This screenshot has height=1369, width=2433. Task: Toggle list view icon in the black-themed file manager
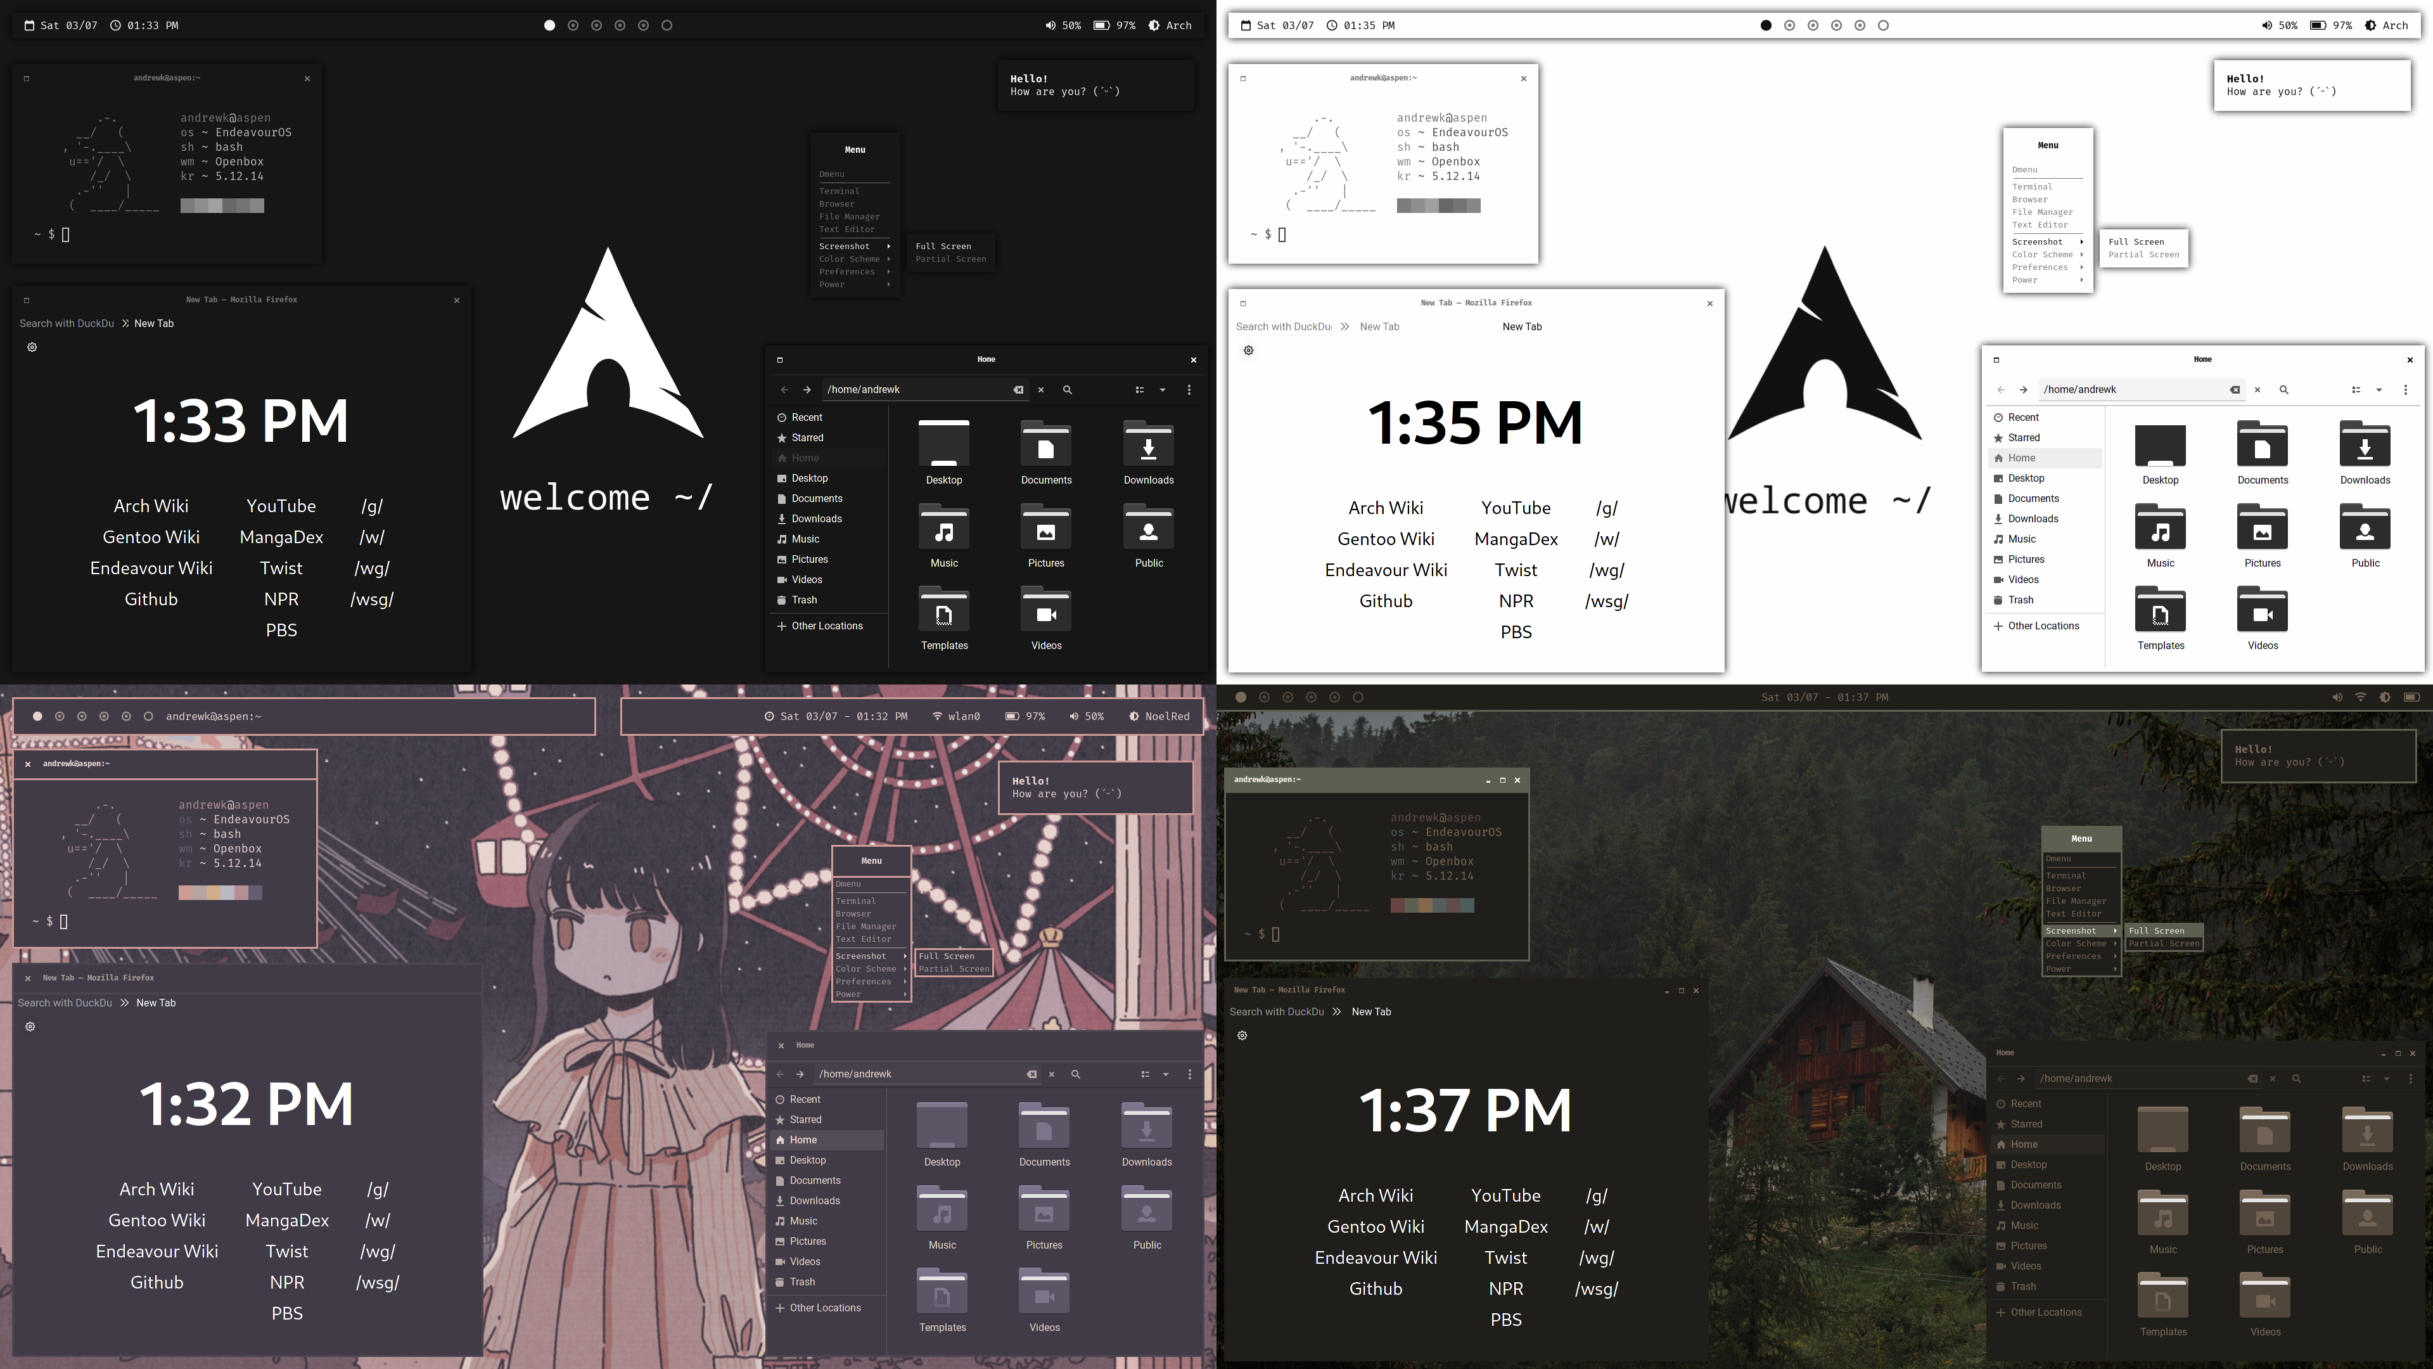(1140, 389)
